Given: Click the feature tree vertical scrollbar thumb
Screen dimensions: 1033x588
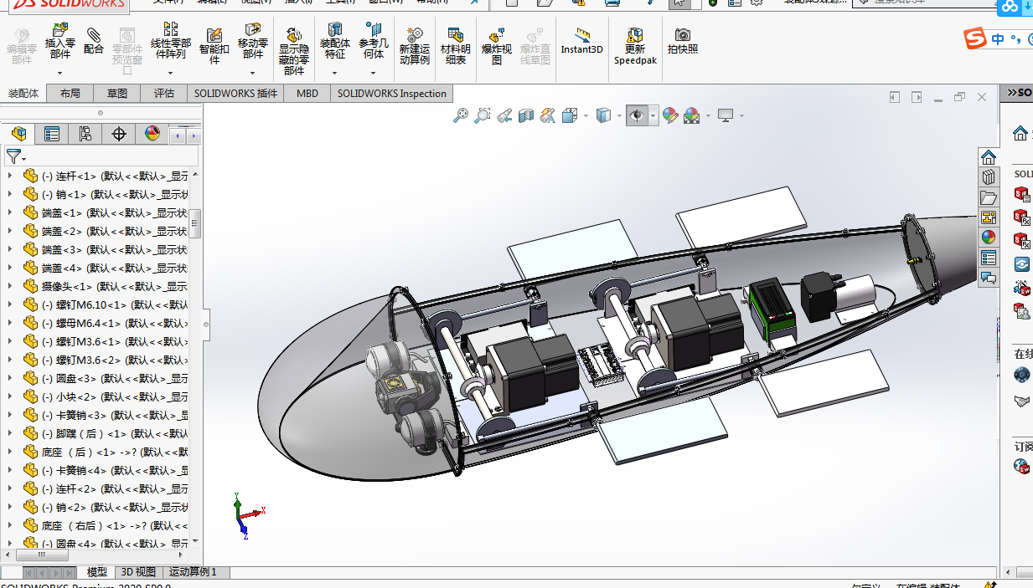Looking at the screenshot, I should 195,224.
